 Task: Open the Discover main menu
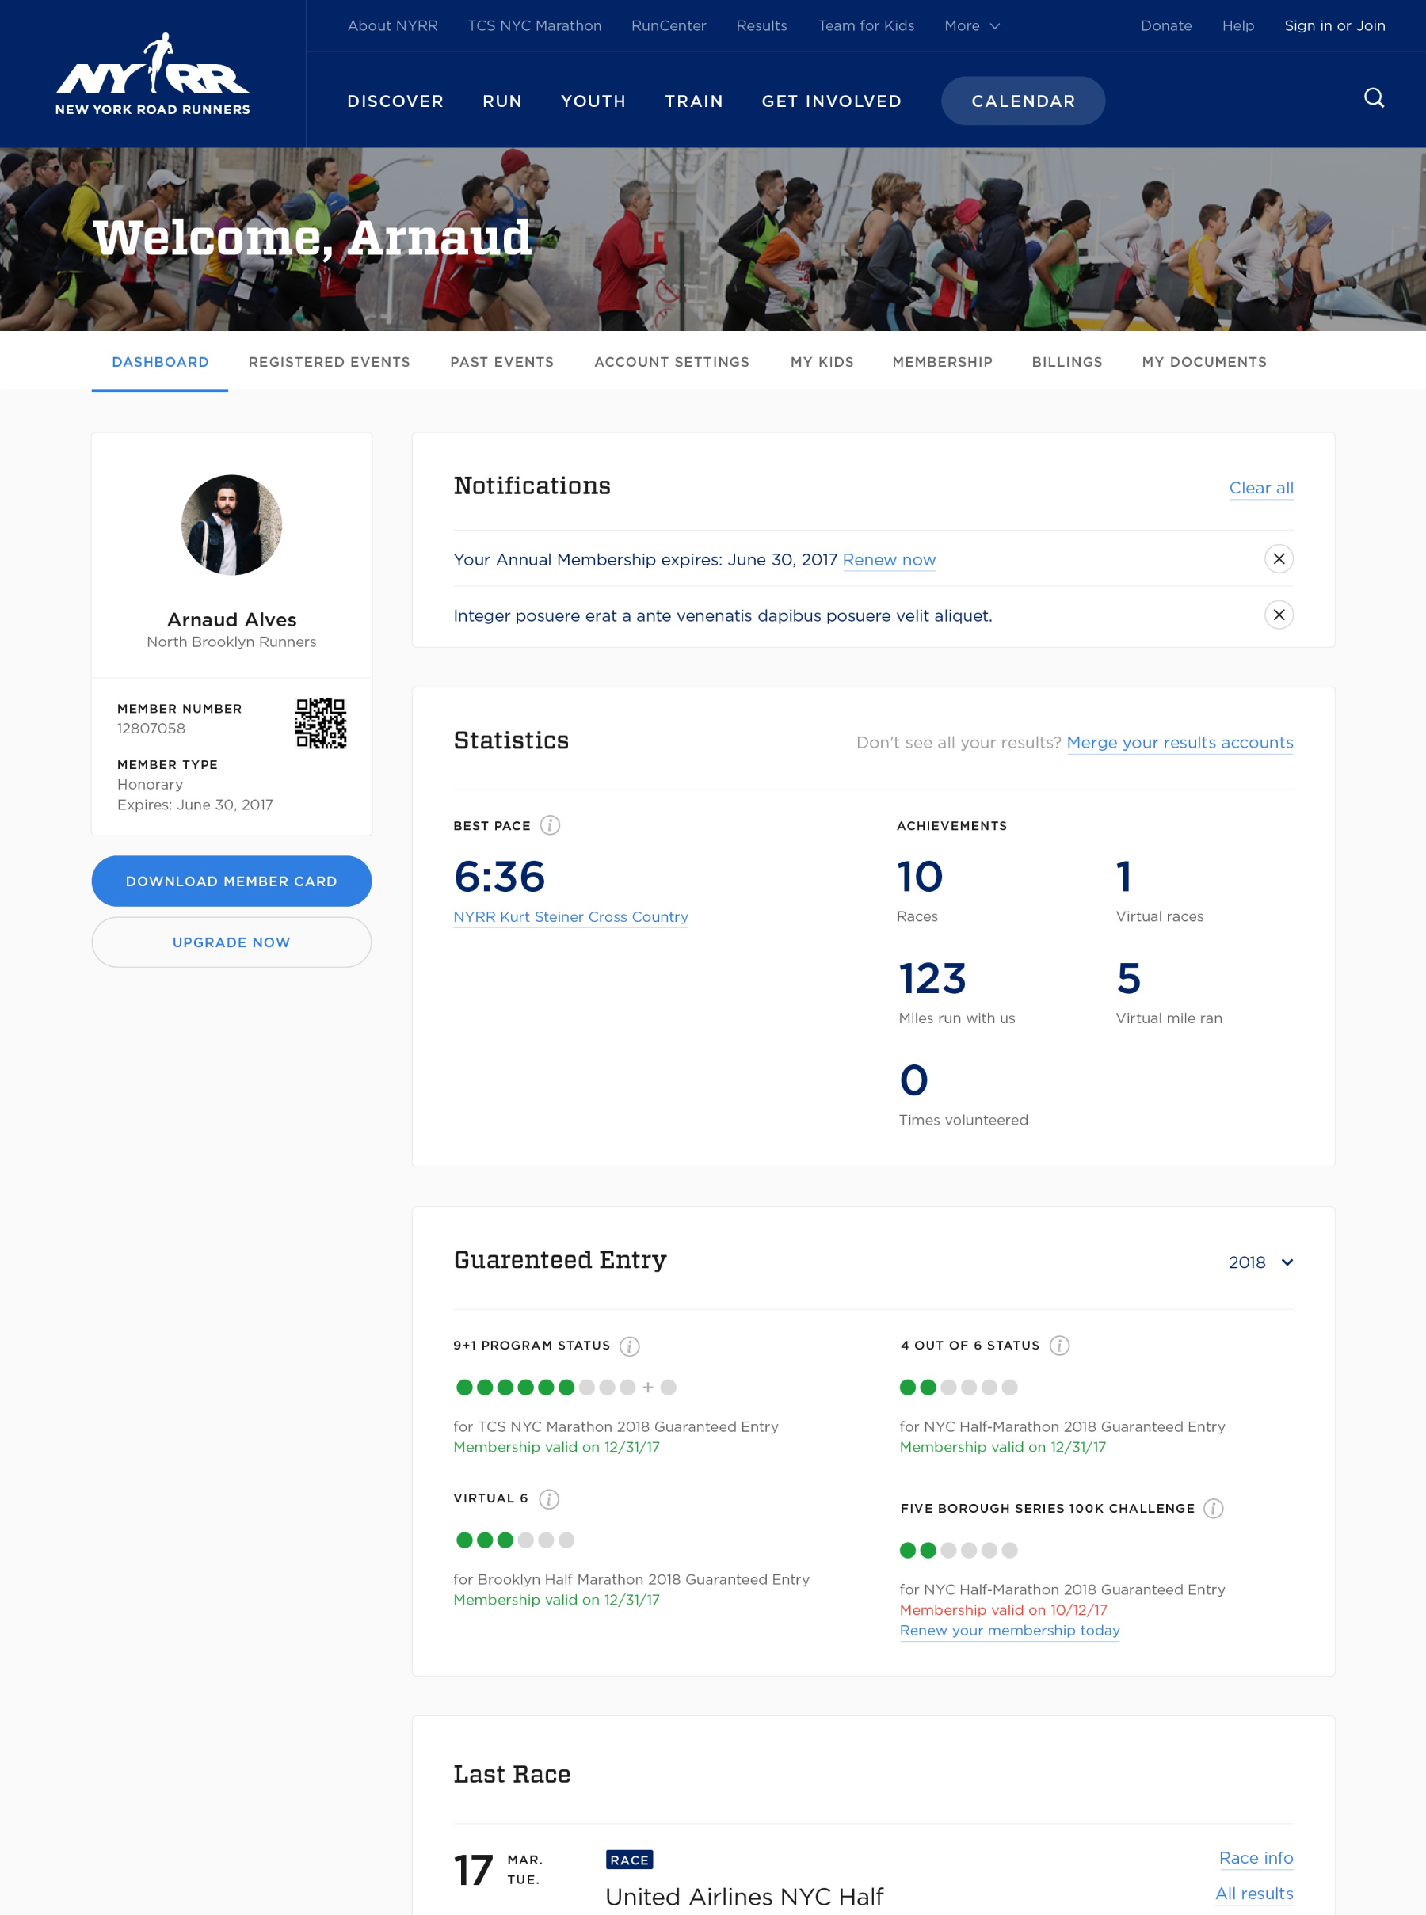coord(395,101)
